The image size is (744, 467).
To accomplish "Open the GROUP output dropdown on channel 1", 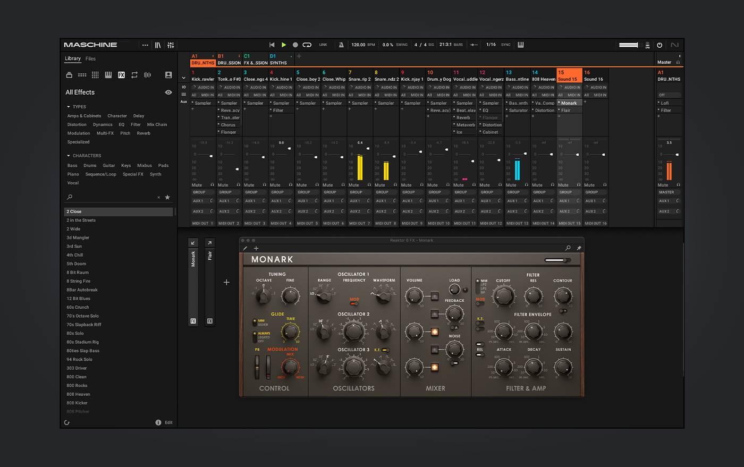I will point(203,192).
